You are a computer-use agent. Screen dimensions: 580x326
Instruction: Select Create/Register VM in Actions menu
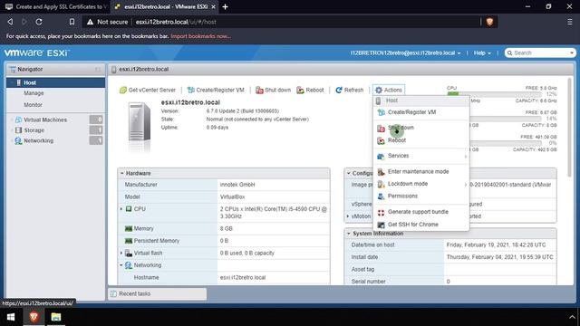411,112
